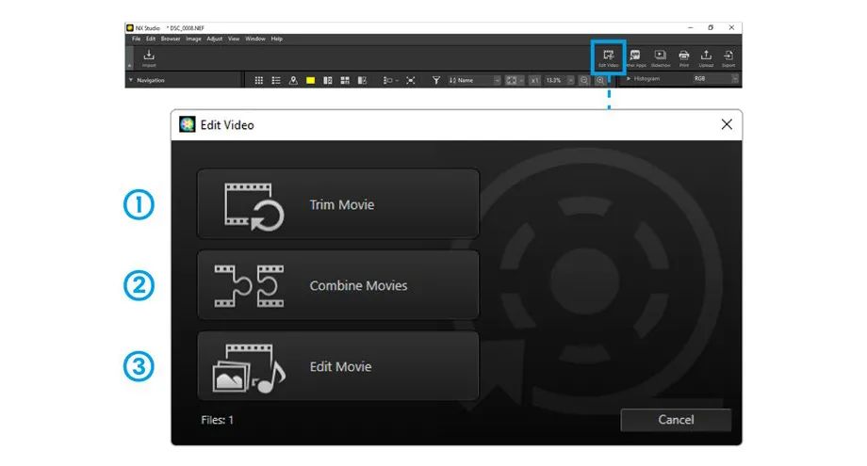
Task: Open the RGB histogram channel dropdown
Action: [715, 79]
